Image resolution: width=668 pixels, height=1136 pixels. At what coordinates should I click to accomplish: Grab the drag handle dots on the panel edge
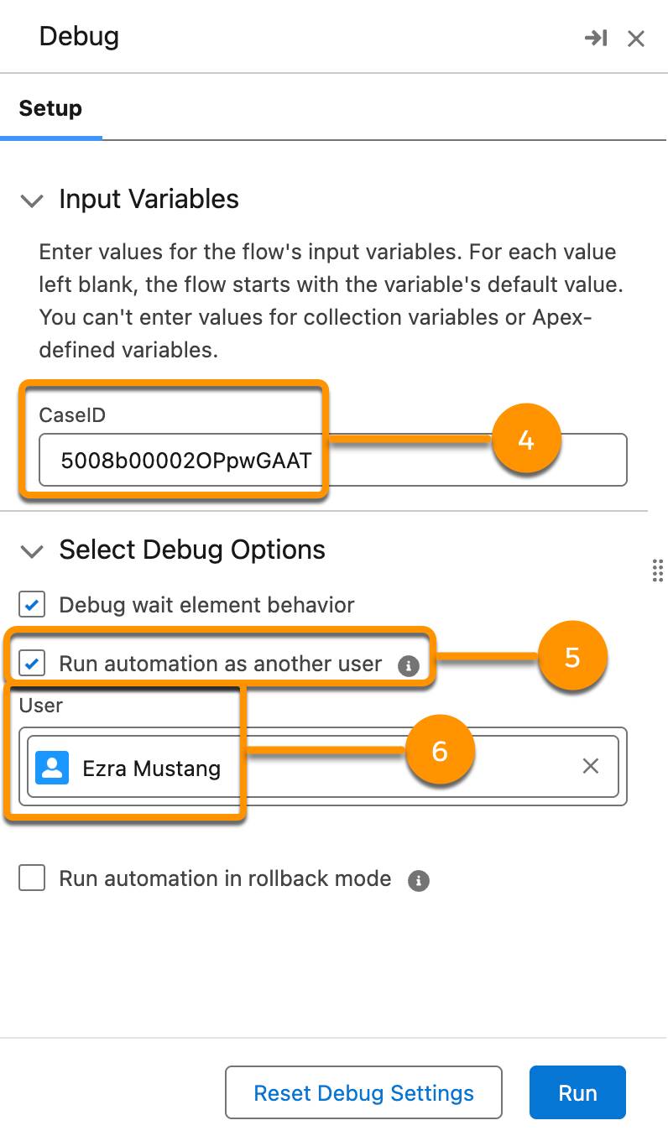point(658,571)
